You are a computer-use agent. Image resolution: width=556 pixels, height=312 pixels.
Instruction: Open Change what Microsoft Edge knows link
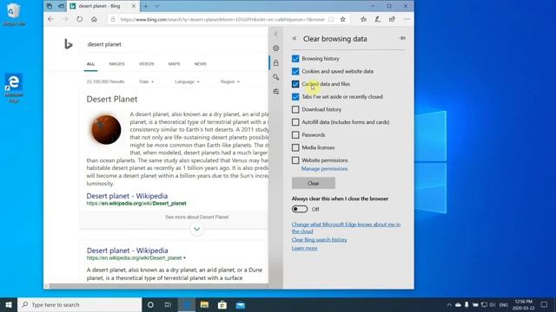[x=346, y=228]
